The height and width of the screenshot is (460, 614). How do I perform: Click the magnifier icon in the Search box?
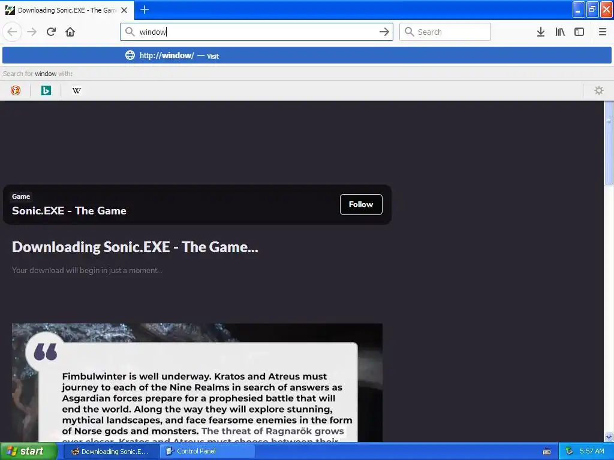(409, 32)
